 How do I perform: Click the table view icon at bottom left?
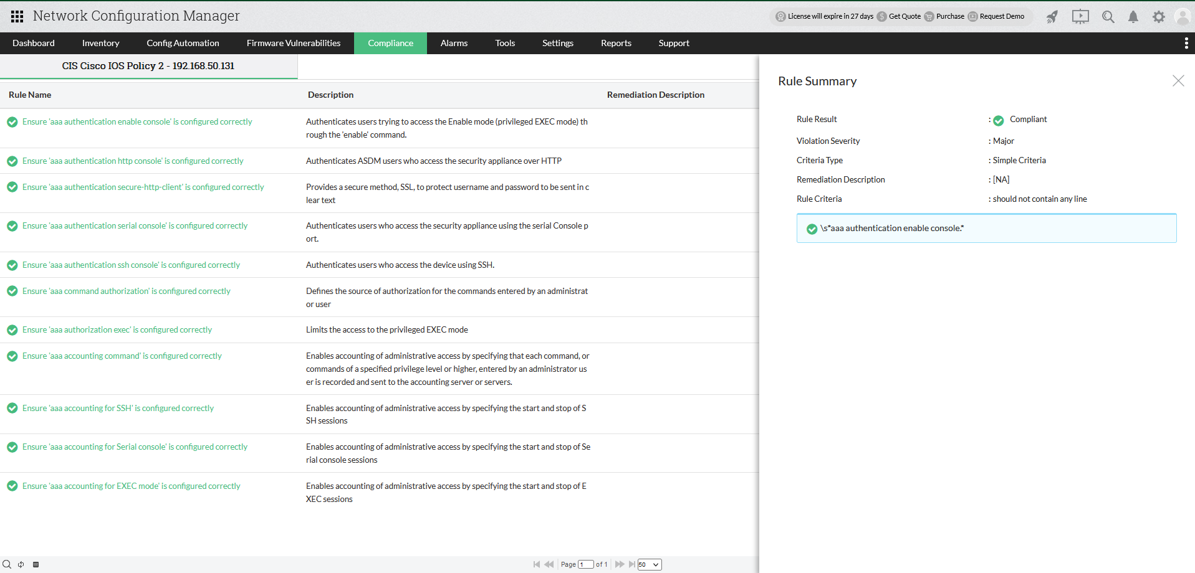tap(36, 564)
